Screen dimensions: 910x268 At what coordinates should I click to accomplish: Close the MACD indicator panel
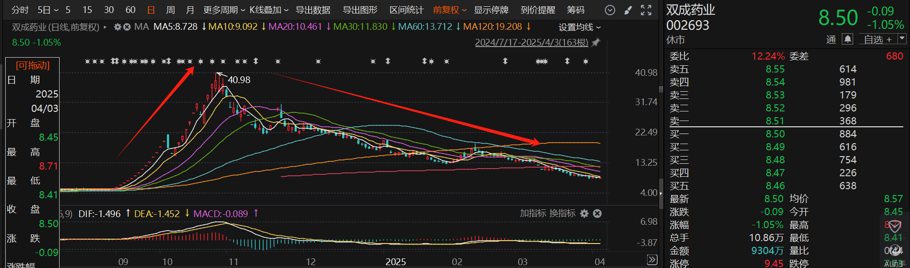tap(597, 214)
